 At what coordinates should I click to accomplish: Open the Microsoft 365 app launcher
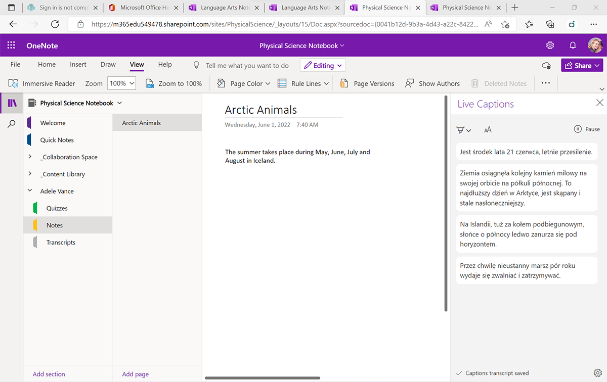click(11, 45)
